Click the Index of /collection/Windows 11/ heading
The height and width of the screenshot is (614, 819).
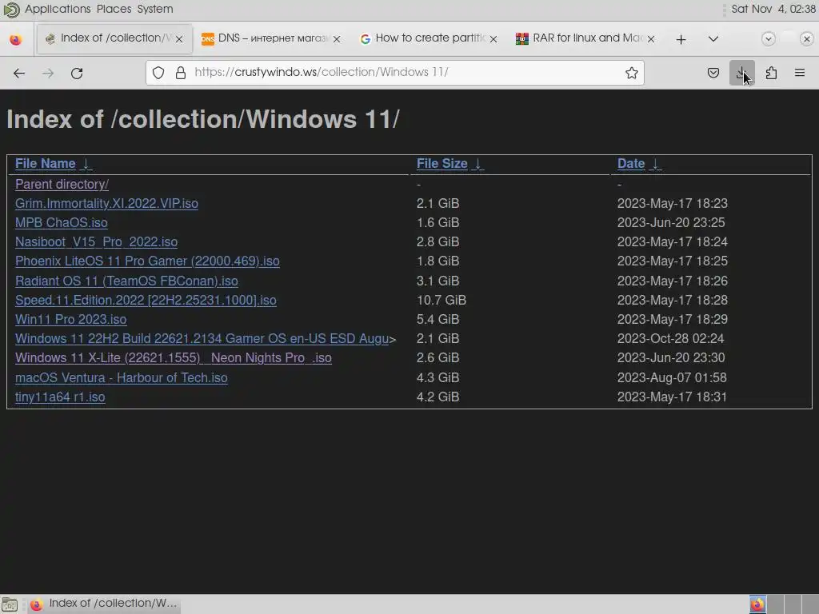click(203, 120)
